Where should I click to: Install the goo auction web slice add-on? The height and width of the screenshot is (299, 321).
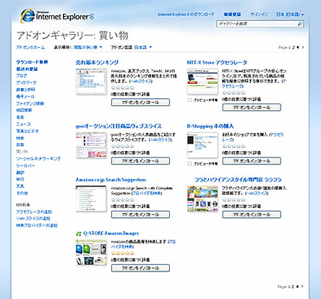140,161
